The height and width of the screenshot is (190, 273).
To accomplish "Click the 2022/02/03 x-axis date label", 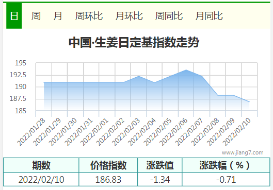I will (x=126, y=132).
